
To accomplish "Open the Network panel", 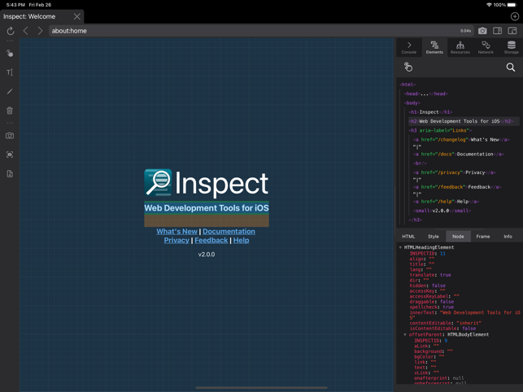I will (x=486, y=47).
